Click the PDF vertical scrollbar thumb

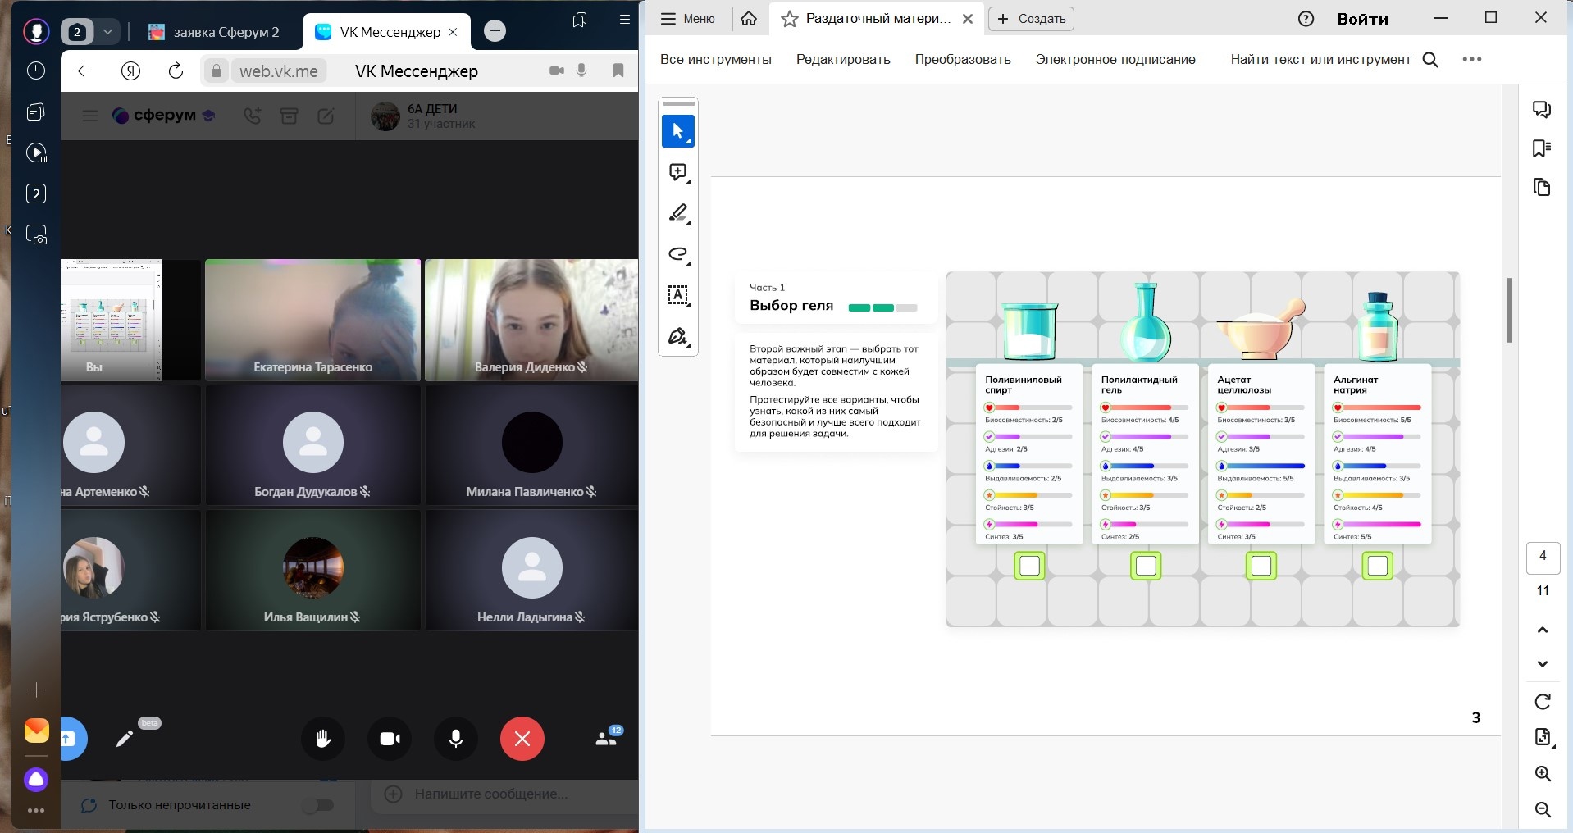click(1509, 311)
